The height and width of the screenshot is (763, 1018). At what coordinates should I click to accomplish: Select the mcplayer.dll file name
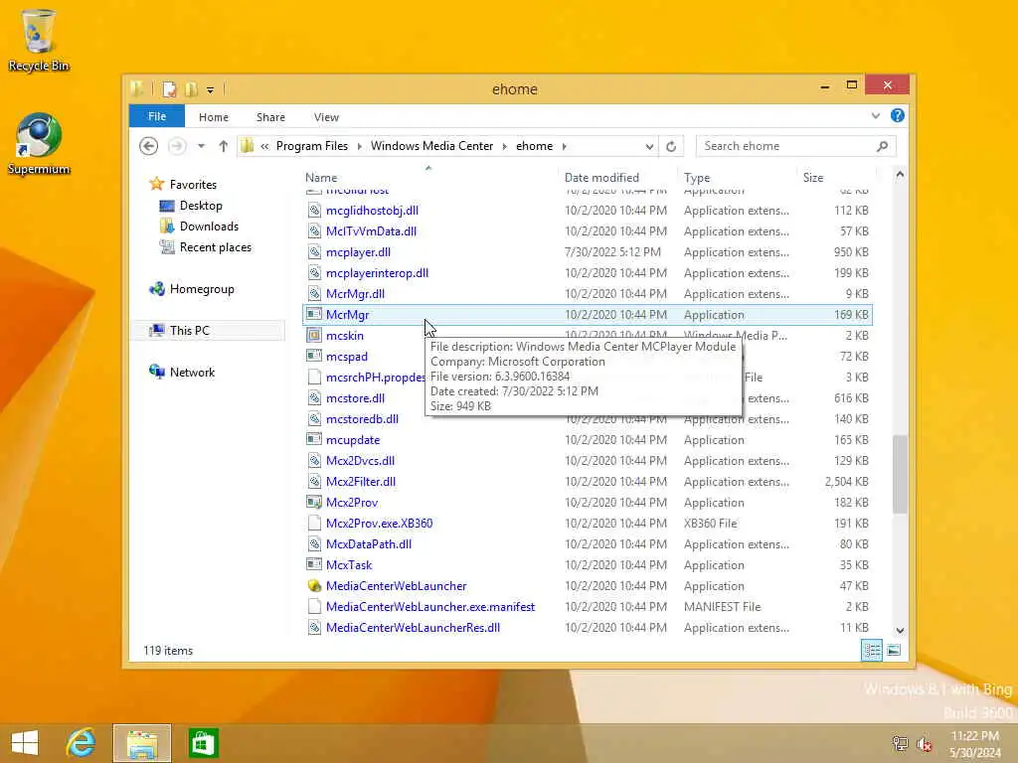[358, 251]
